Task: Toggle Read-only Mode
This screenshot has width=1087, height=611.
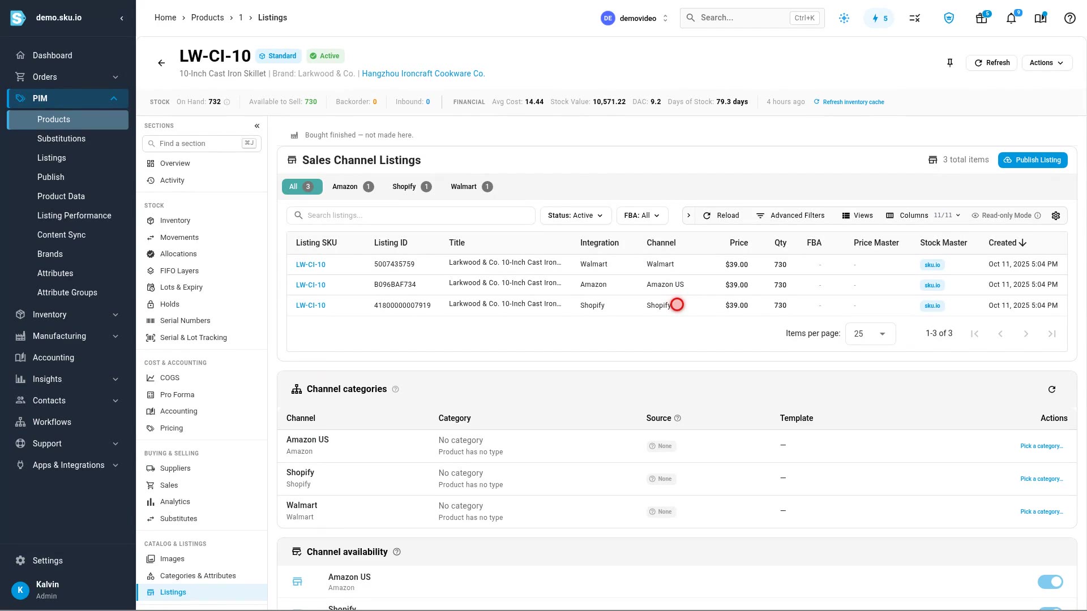Action: [1006, 216]
